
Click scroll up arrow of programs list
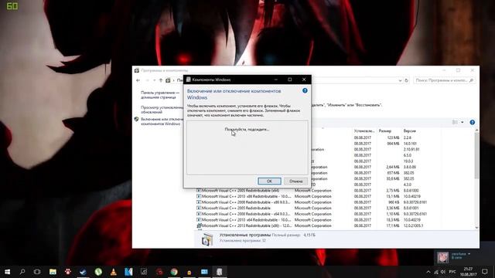[x=476, y=131]
